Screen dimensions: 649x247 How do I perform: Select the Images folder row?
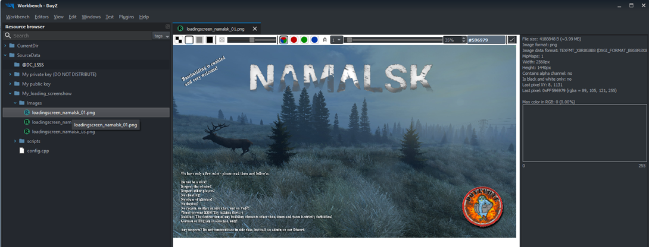coord(86,103)
